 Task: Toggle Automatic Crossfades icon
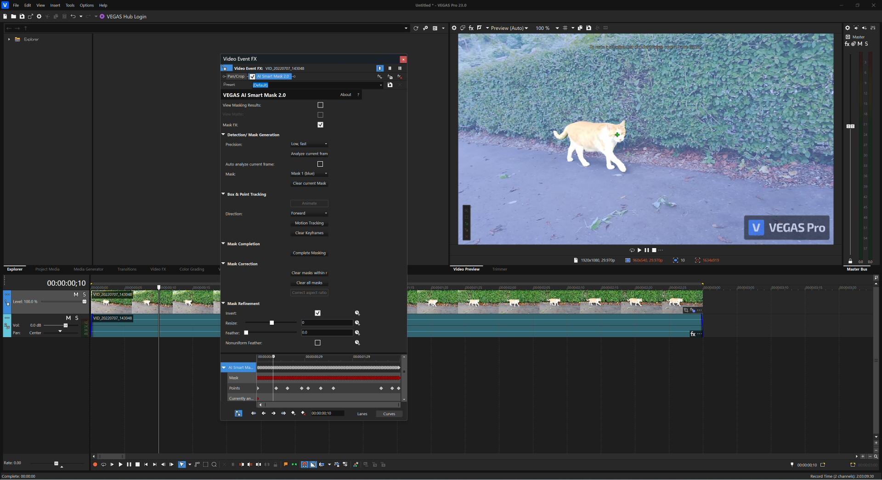(x=313, y=465)
